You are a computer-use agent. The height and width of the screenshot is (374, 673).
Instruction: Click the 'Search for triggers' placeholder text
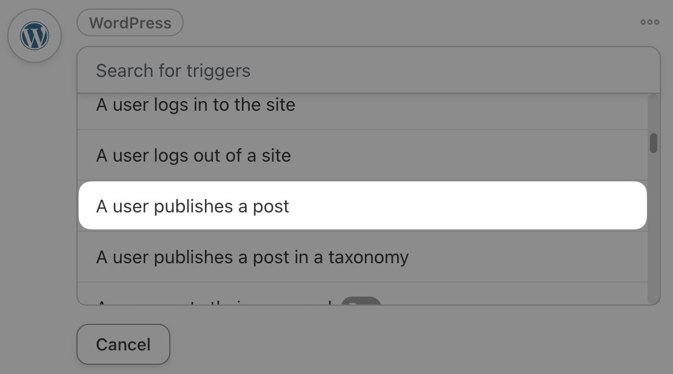pyautogui.click(x=173, y=71)
